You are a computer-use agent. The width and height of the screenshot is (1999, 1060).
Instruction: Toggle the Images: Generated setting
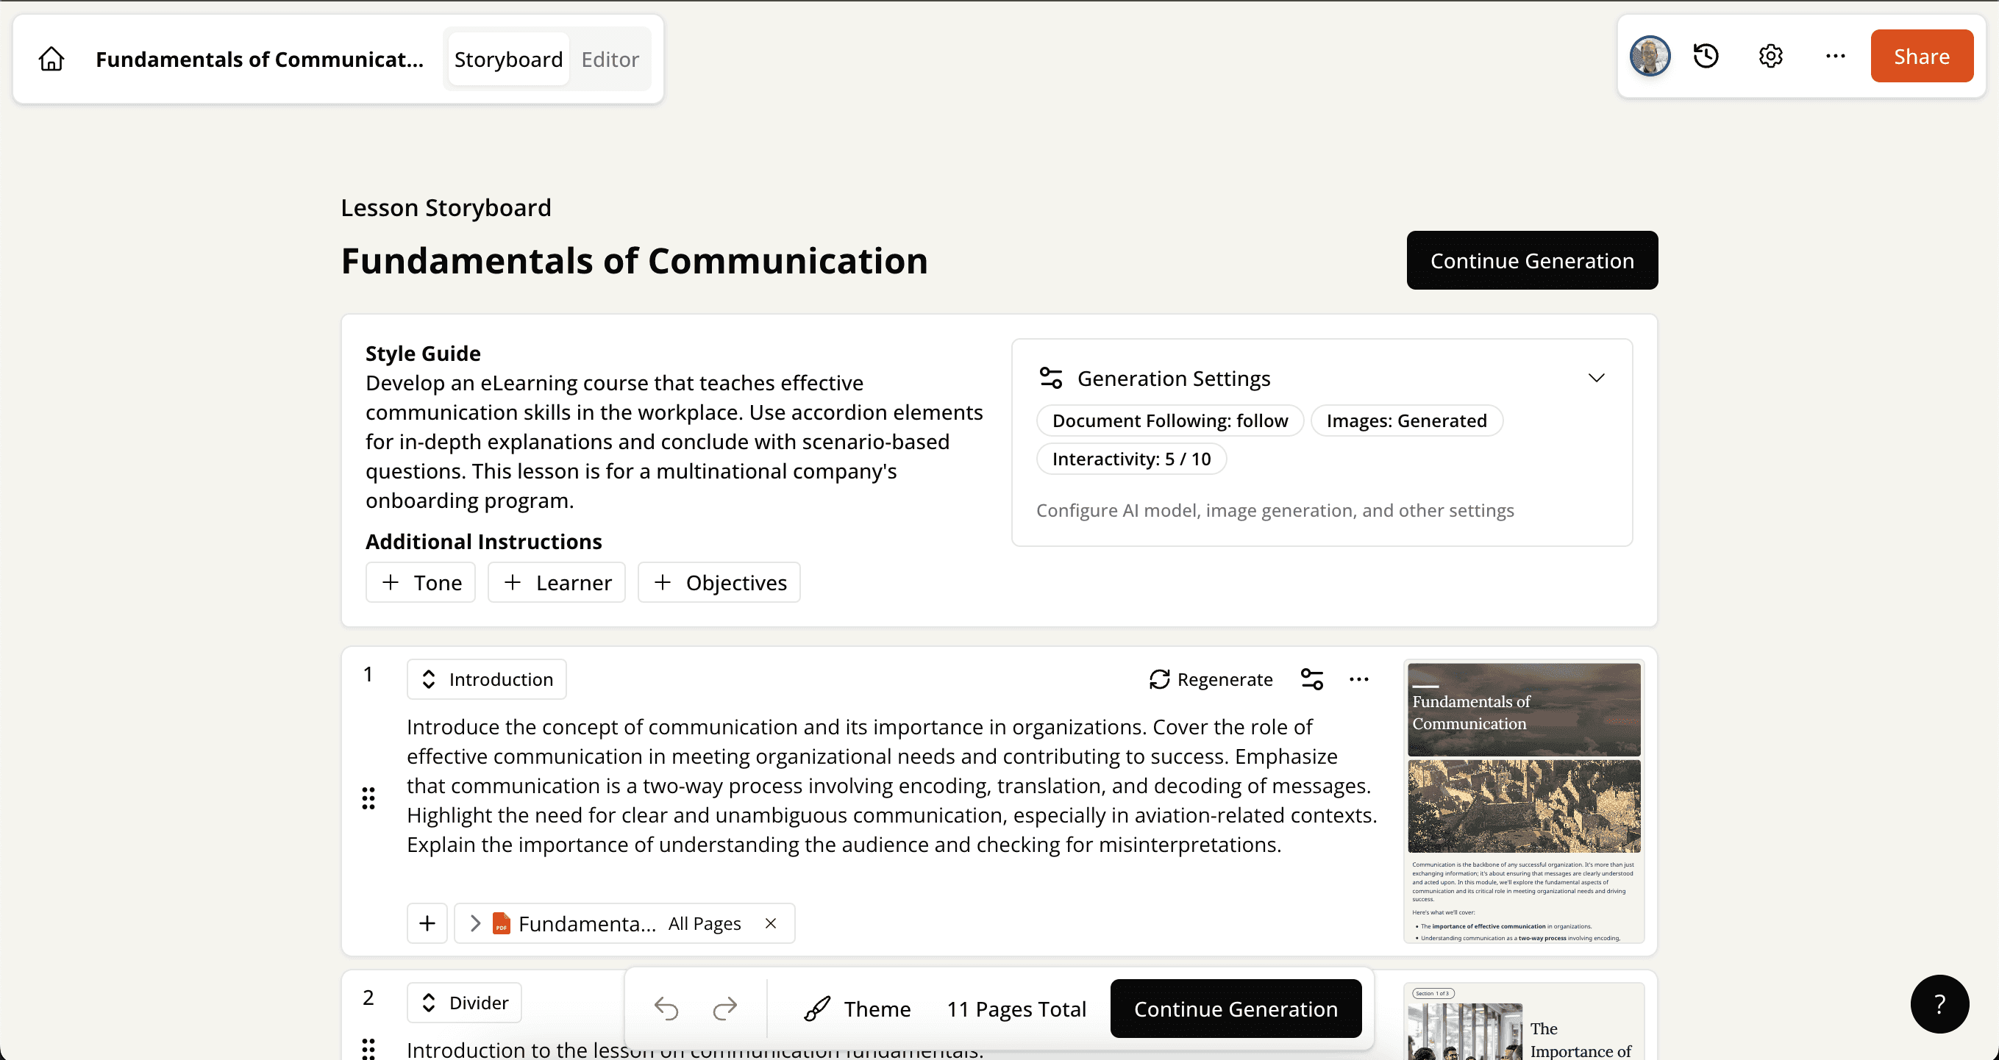pyautogui.click(x=1406, y=420)
